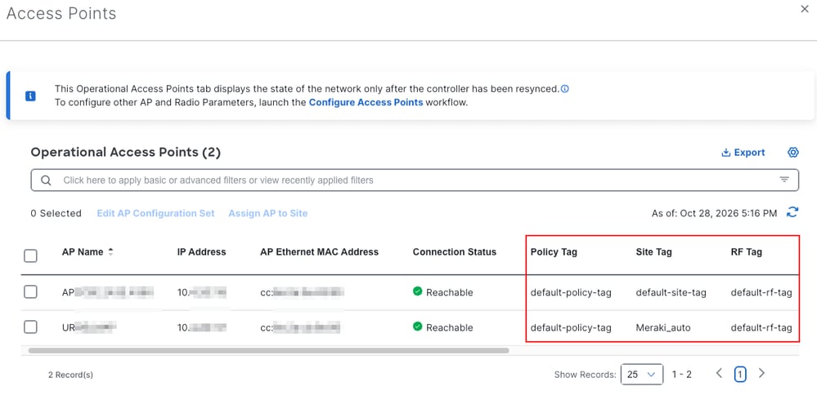
Task: Click the Site Tag column header
Action: point(654,252)
